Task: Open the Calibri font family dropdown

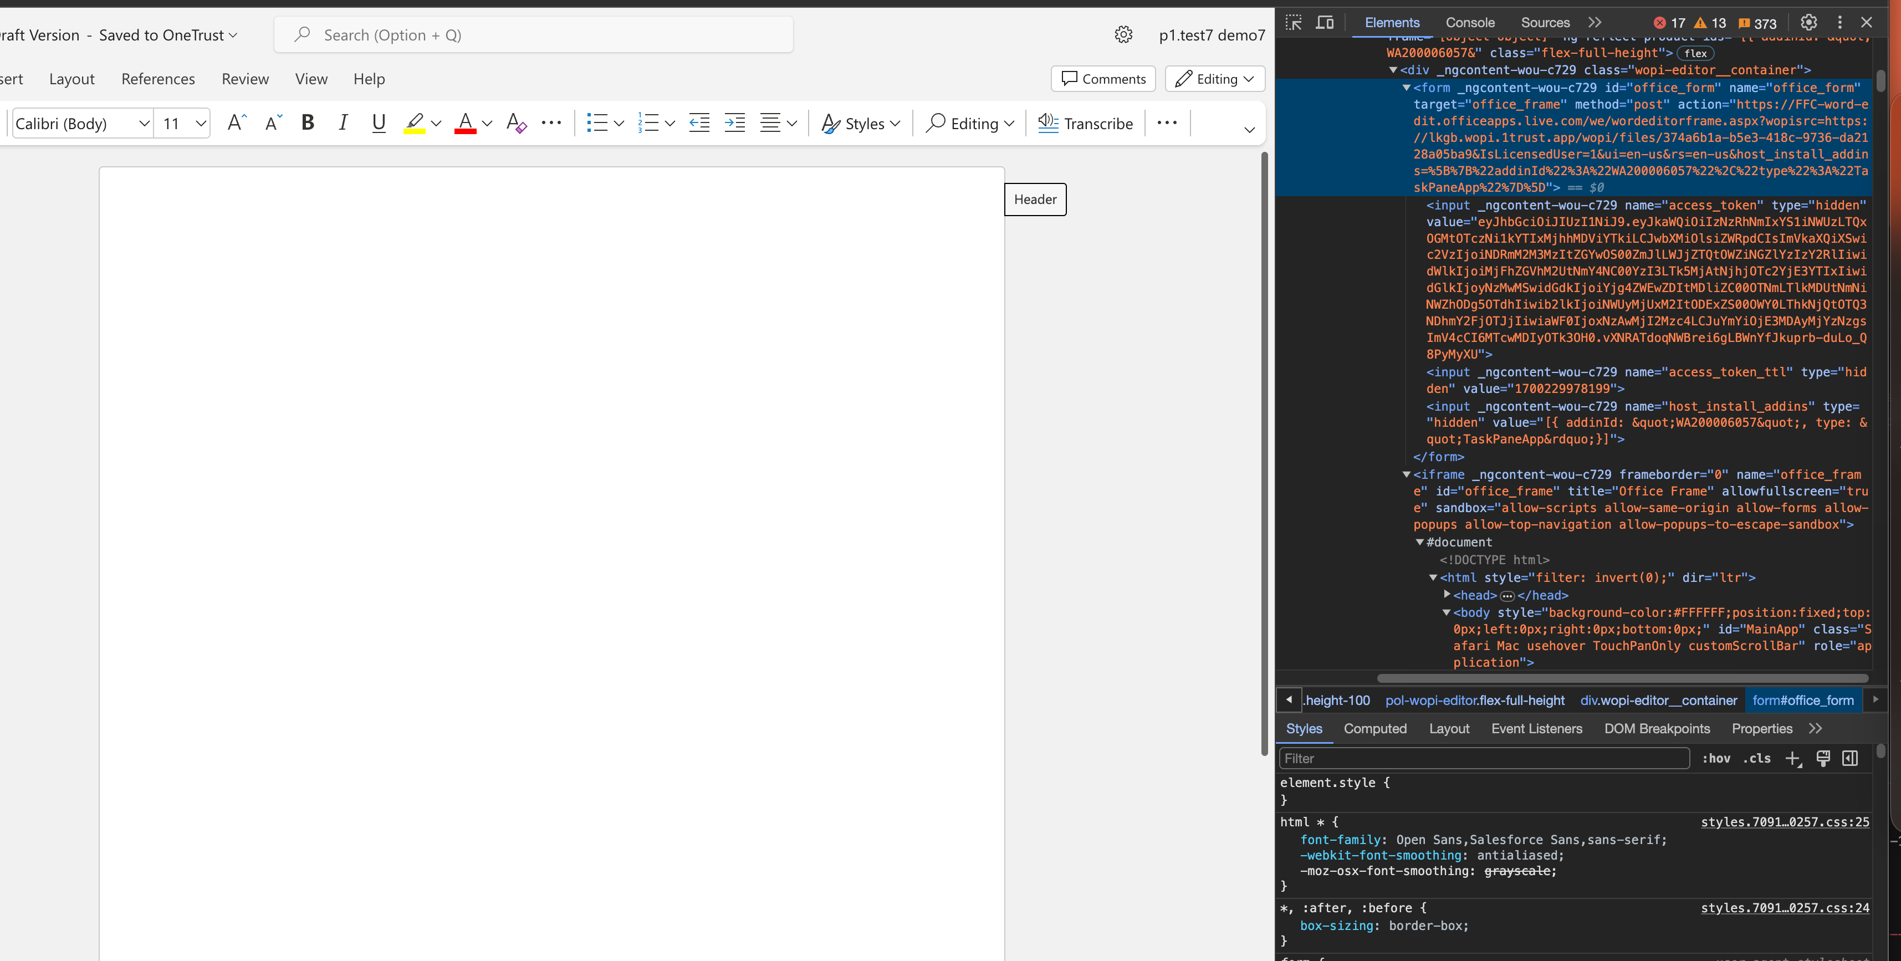Action: click(144, 123)
